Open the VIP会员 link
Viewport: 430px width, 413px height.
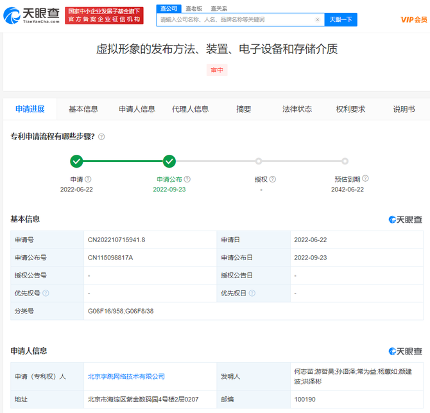pos(413,19)
